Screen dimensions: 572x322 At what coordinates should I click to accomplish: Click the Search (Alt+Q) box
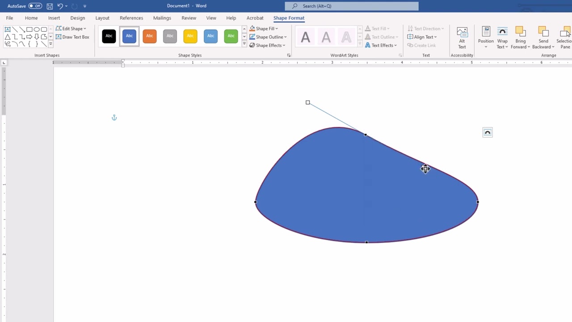(352, 6)
